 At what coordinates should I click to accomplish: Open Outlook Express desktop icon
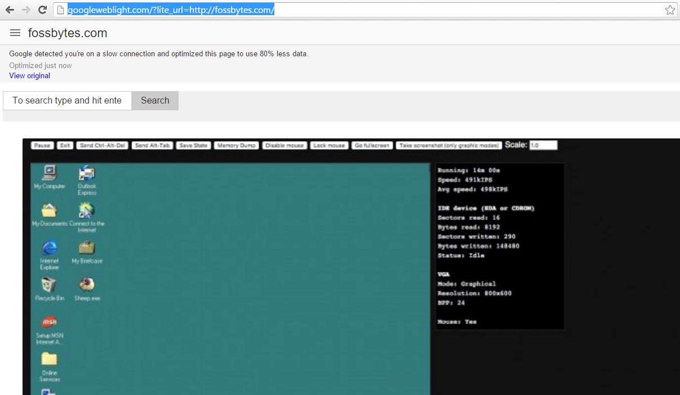(87, 174)
